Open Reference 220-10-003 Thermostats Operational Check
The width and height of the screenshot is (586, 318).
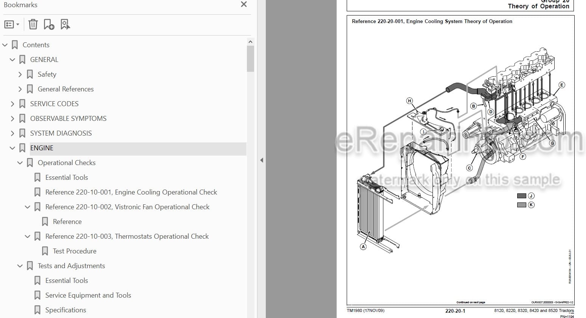(127, 236)
